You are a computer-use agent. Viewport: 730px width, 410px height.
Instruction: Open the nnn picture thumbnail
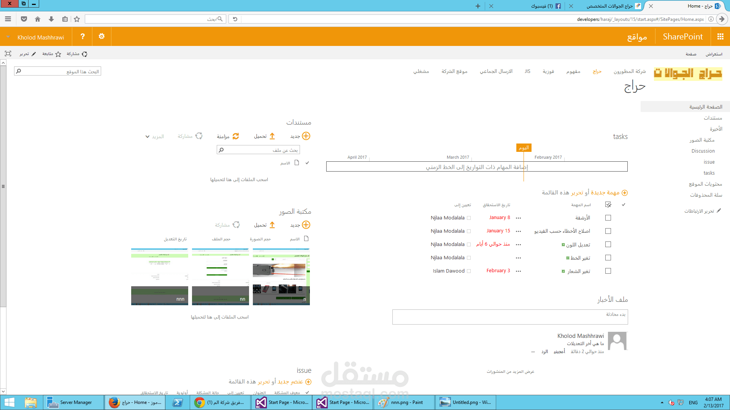pyautogui.click(x=160, y=276)
